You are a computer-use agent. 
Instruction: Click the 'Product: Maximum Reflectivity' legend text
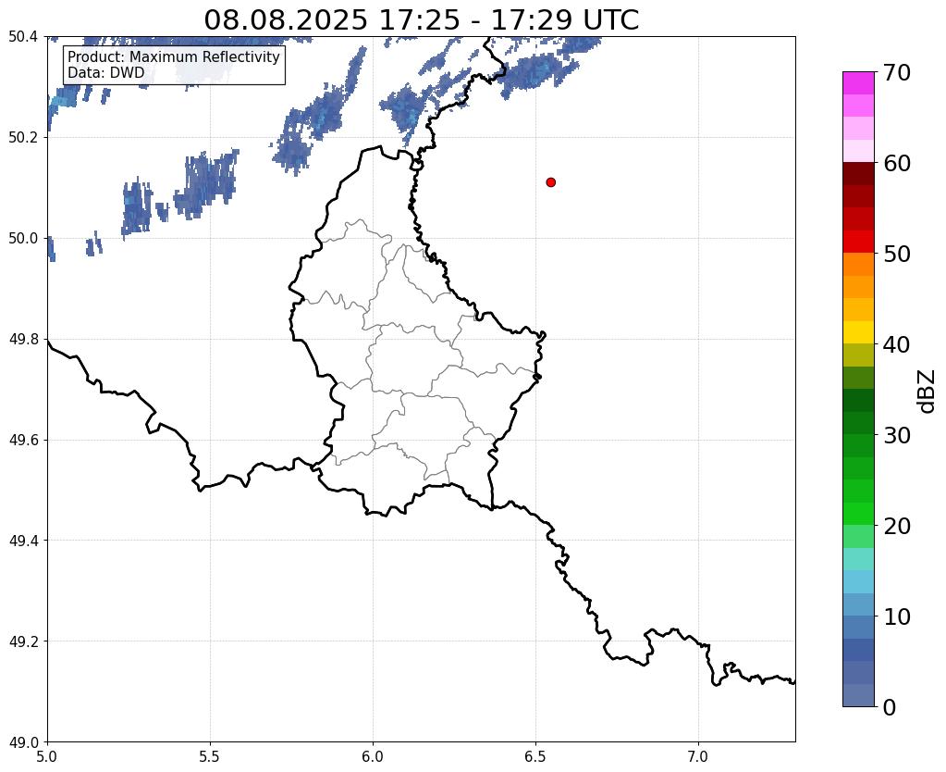click(x=174, y=56)
